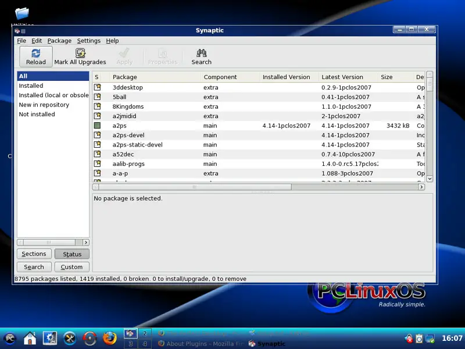The width and height of the screenshot is (465, 349).
Task: Click the package list horizontal scrollbar thumb
Action: pyautogui.click(x=195, y=187)
